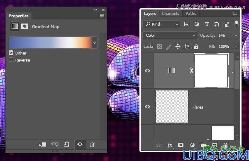Lock all padlock icon

pyautogui.click(x=196, y=47)
